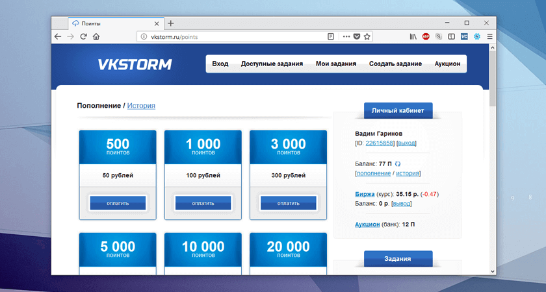The width and height of the screenshot is (546, 292).
Task: Click the name Вадим Гаринов
Action: 379,134
